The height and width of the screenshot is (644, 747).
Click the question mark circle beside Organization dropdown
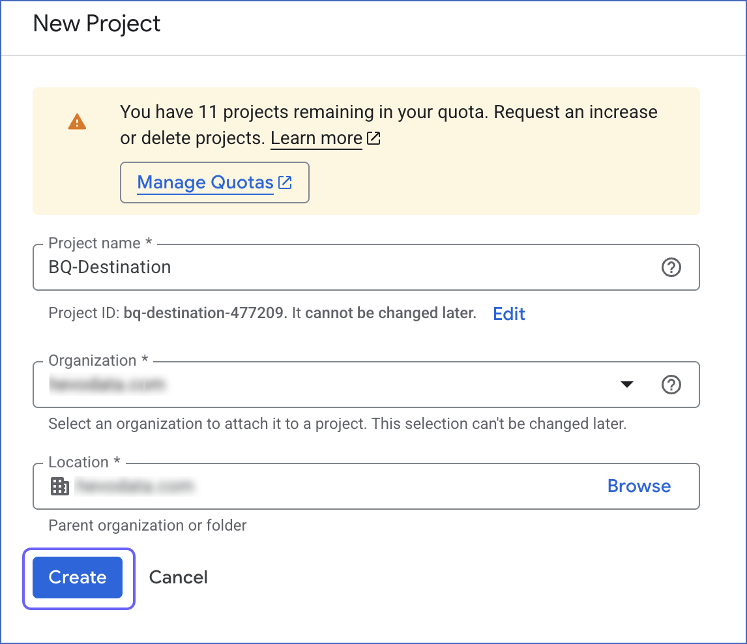[x=671, y=385]
